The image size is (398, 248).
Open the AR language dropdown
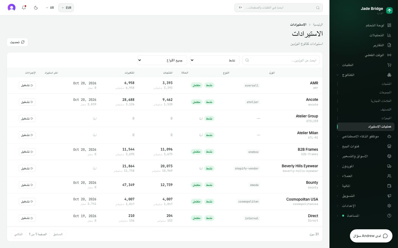(x=50, y=8)
